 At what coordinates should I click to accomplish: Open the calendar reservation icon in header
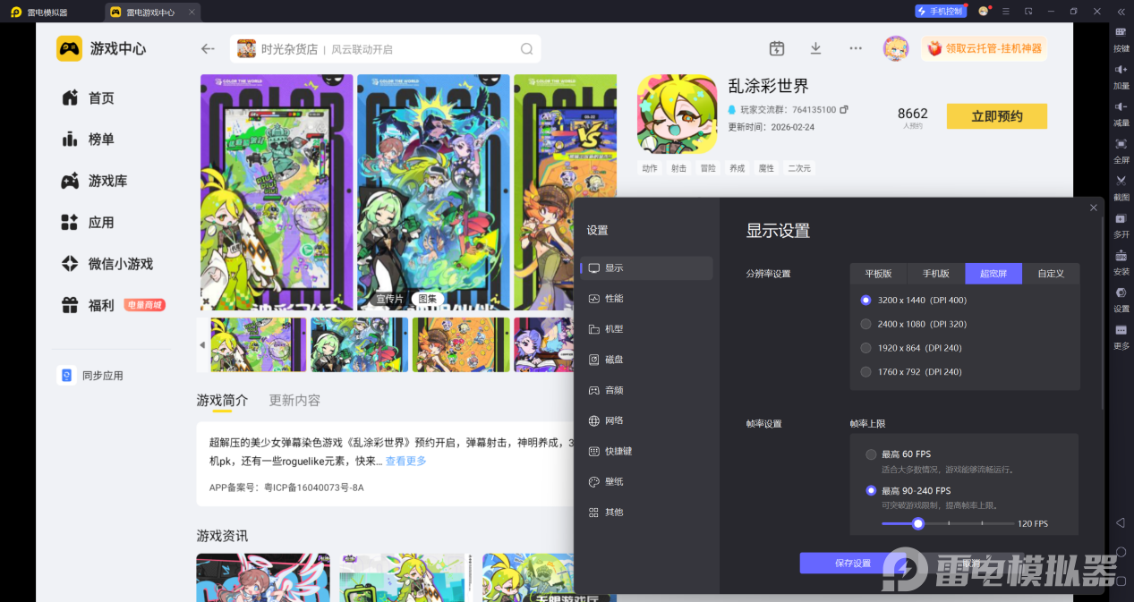click(x=777, y=48)
